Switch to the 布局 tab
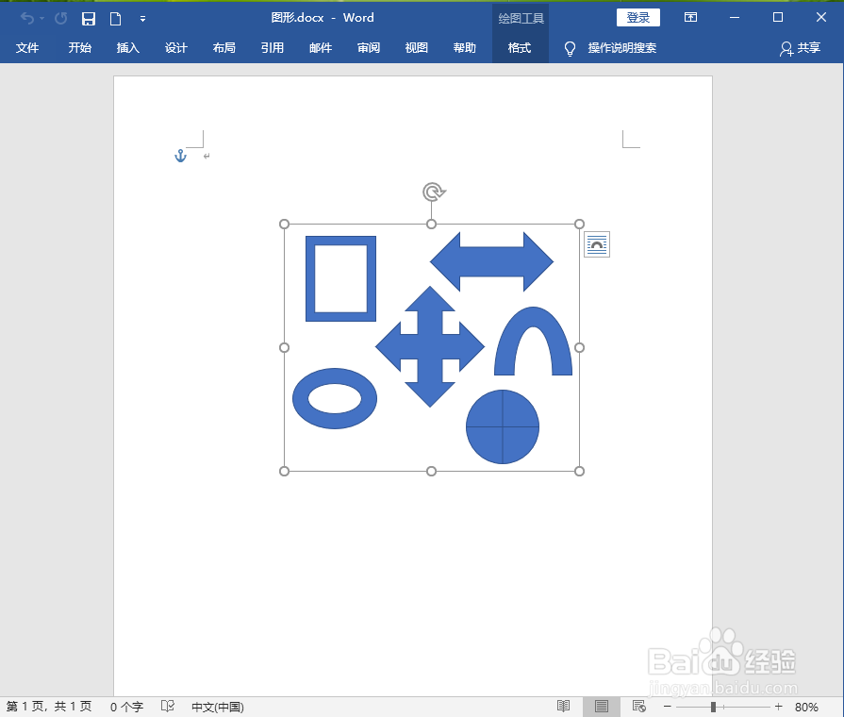 point(223,48)
